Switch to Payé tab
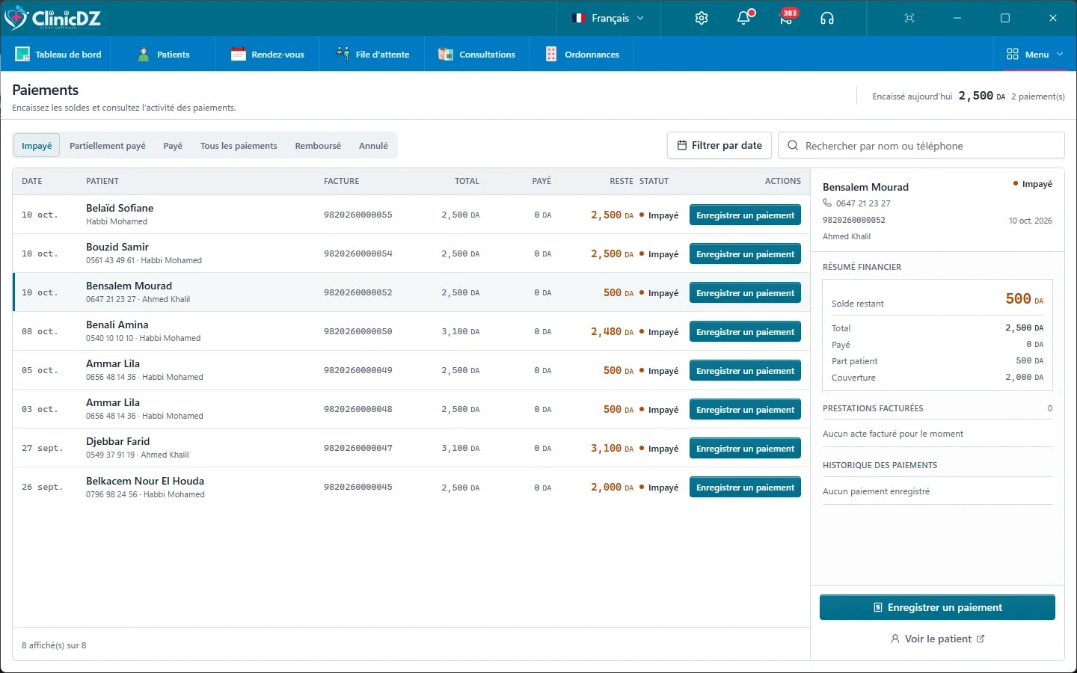Image resolution: width=1077 pixels, height=673 pixels. 173,146
